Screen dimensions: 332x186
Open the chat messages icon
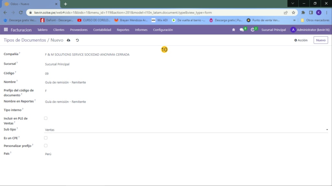point(242,30)
